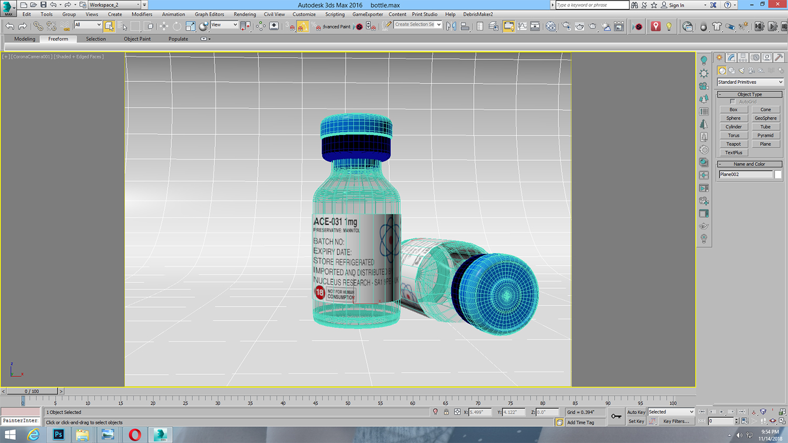788x443 pixels.
Task: Click the Key Filters button
Action: click(x=676, y=421)
